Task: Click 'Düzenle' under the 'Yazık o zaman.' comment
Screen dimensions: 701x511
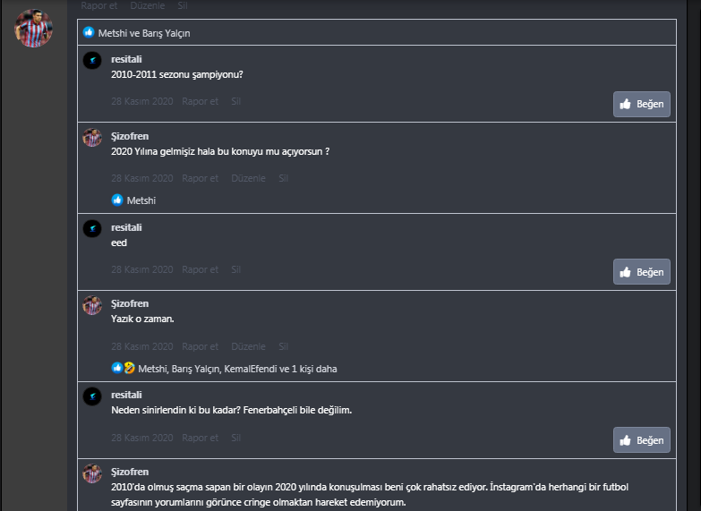Action: click(x=248, y=346)
